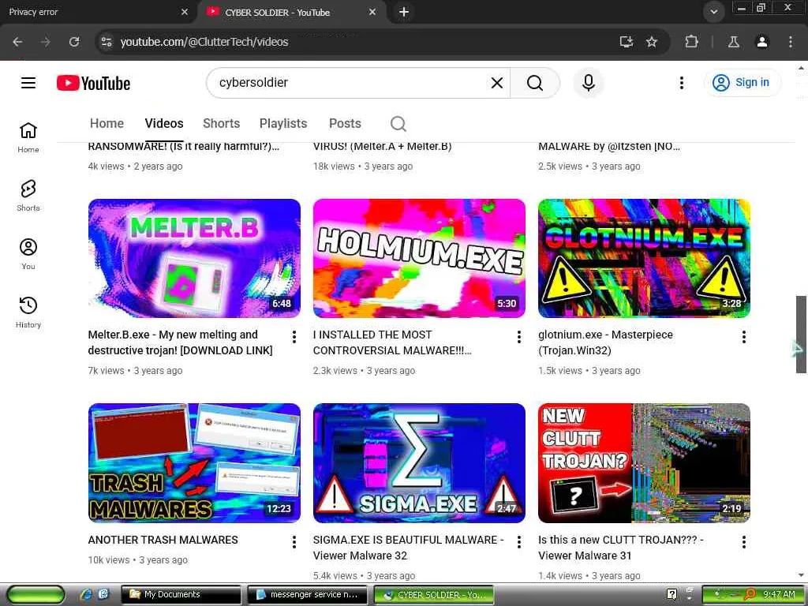Image resolution: width=808 pixels, height=606 pixels.
Task: Open SIGMA.EXE IS BEAUTIFUL MALWARE title
Action: point(408,548)
